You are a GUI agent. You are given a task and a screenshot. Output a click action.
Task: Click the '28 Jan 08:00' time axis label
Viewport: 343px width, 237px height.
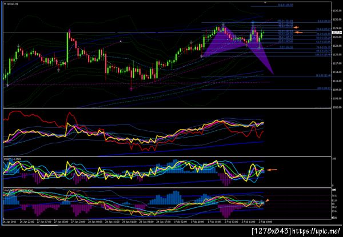pyautogui.click(x=95, y=222)
